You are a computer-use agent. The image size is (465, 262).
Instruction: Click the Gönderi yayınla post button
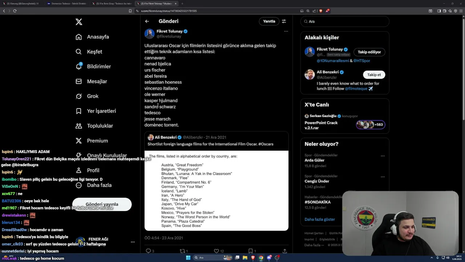pos(102,205)
